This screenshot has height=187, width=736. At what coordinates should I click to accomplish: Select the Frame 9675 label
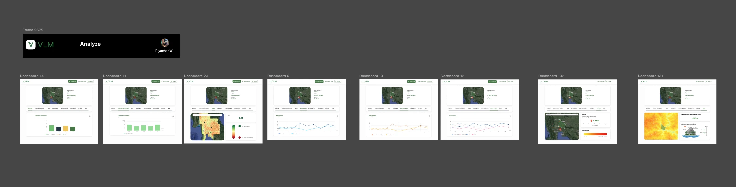33,30
